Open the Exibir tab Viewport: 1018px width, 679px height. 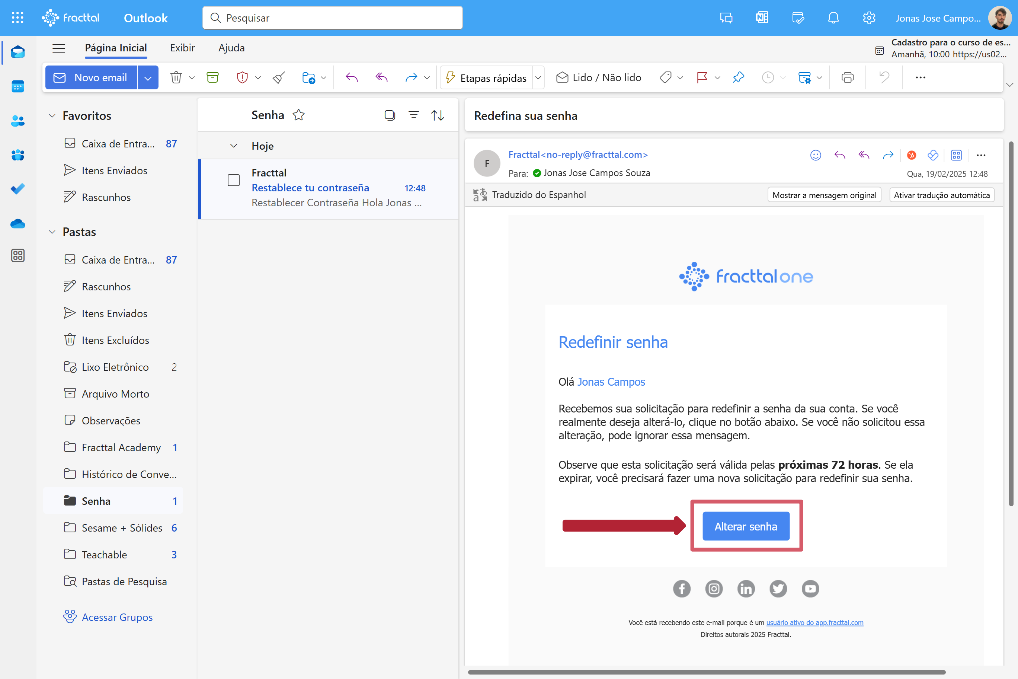[182, 48]
